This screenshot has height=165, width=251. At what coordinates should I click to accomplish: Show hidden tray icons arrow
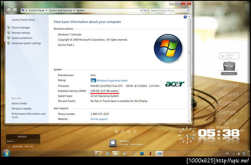pyautogui.click(x=233, y=154)
